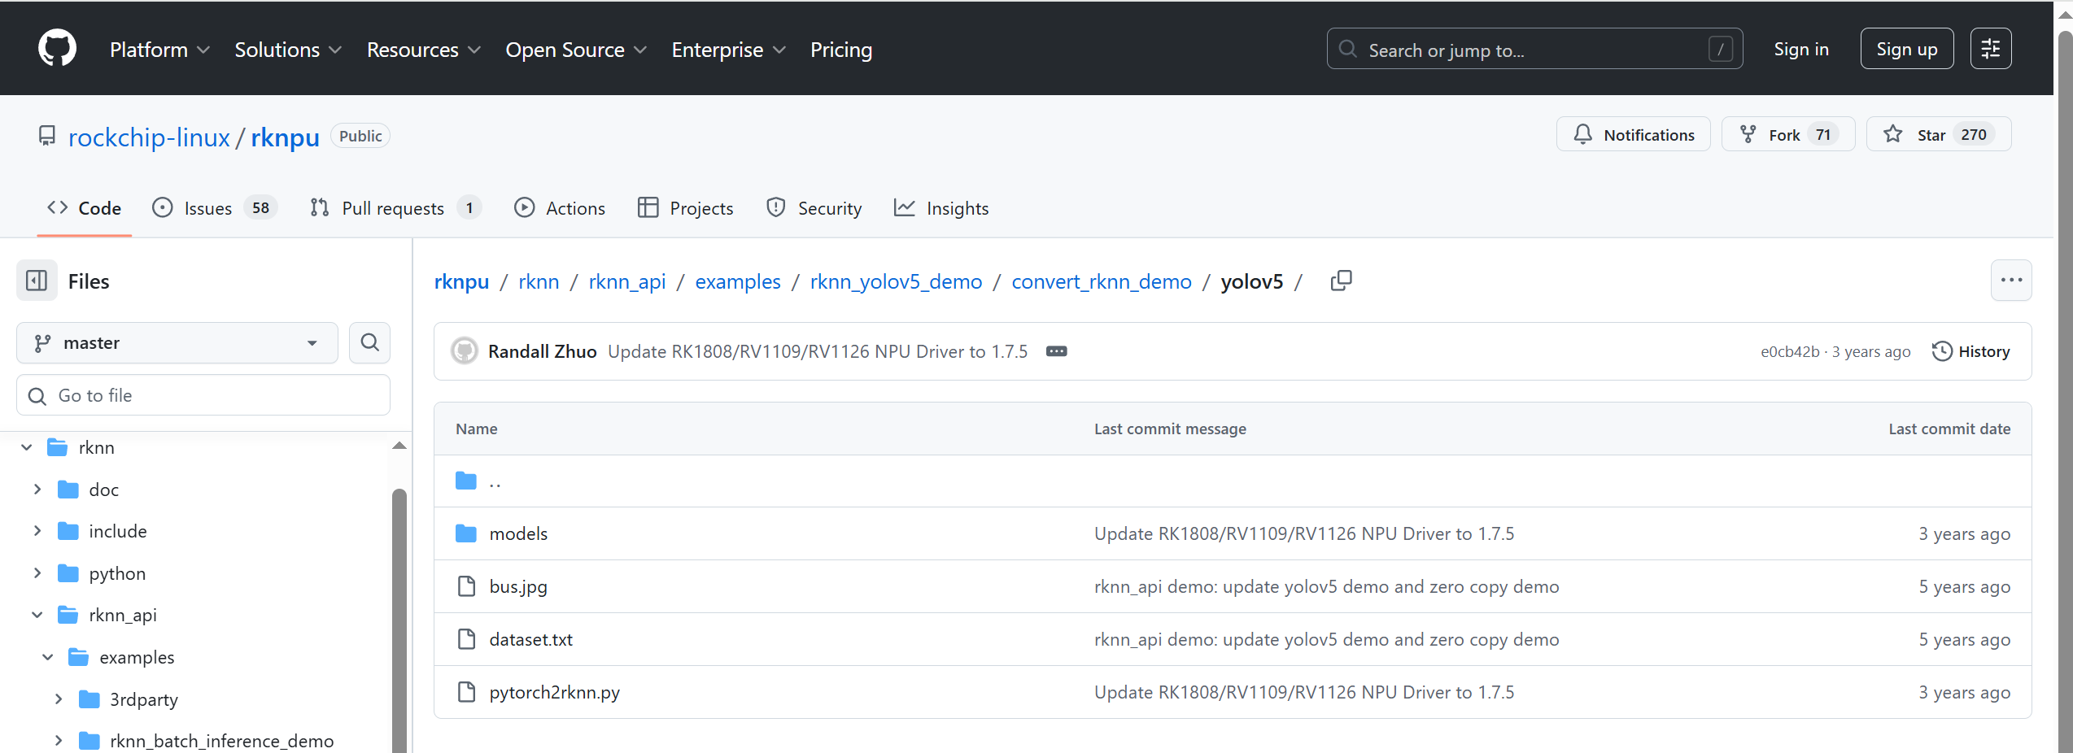The image size is (2073, 753).
Task: Click the file tree scrollbar
Action: pos(399,620)
